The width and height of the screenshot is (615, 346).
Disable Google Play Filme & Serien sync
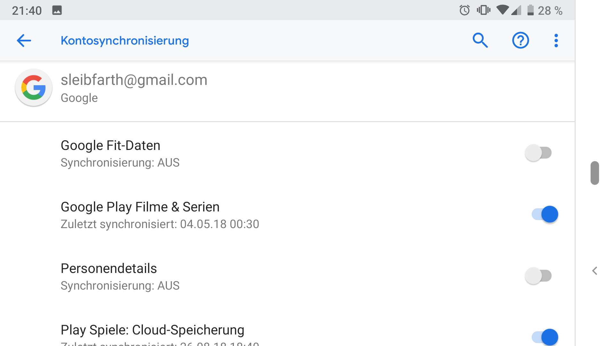(x=545, y=214)
